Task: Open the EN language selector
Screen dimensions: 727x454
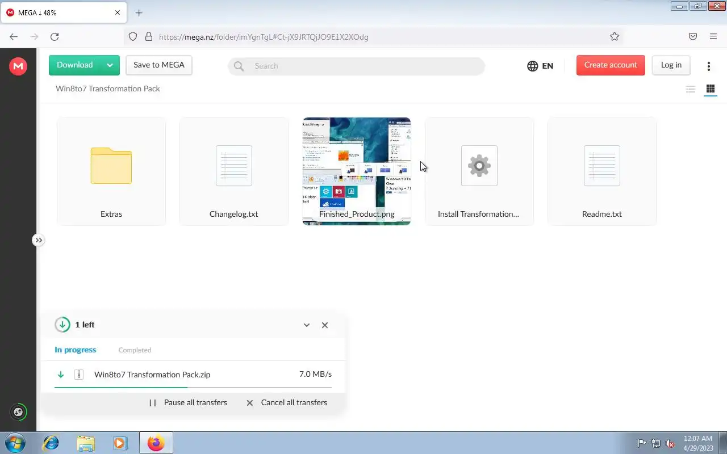Action: click(x=540, y=66)
